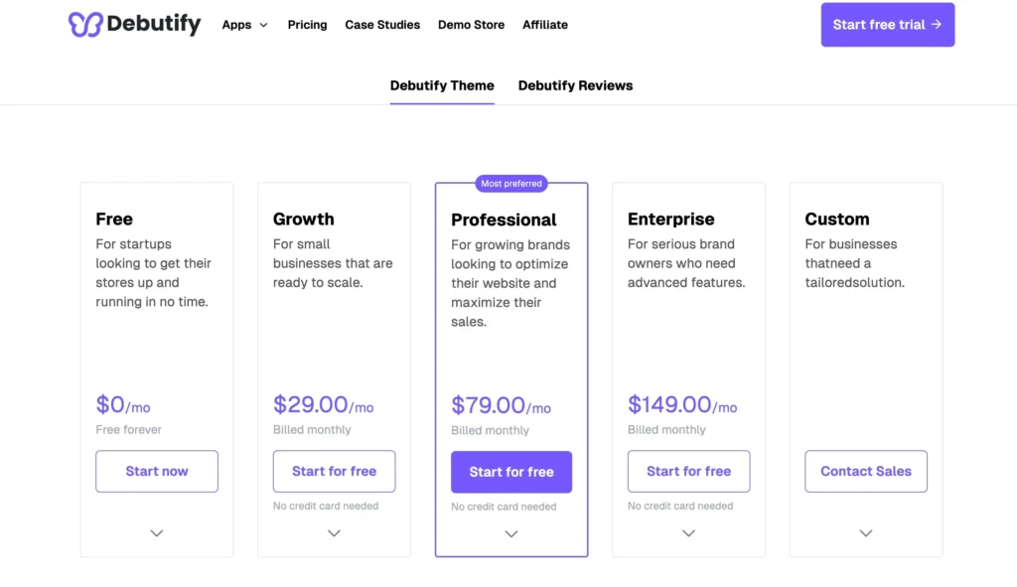
Task: Switch to the Debutify Theme tab
Action: pos(442,85)
